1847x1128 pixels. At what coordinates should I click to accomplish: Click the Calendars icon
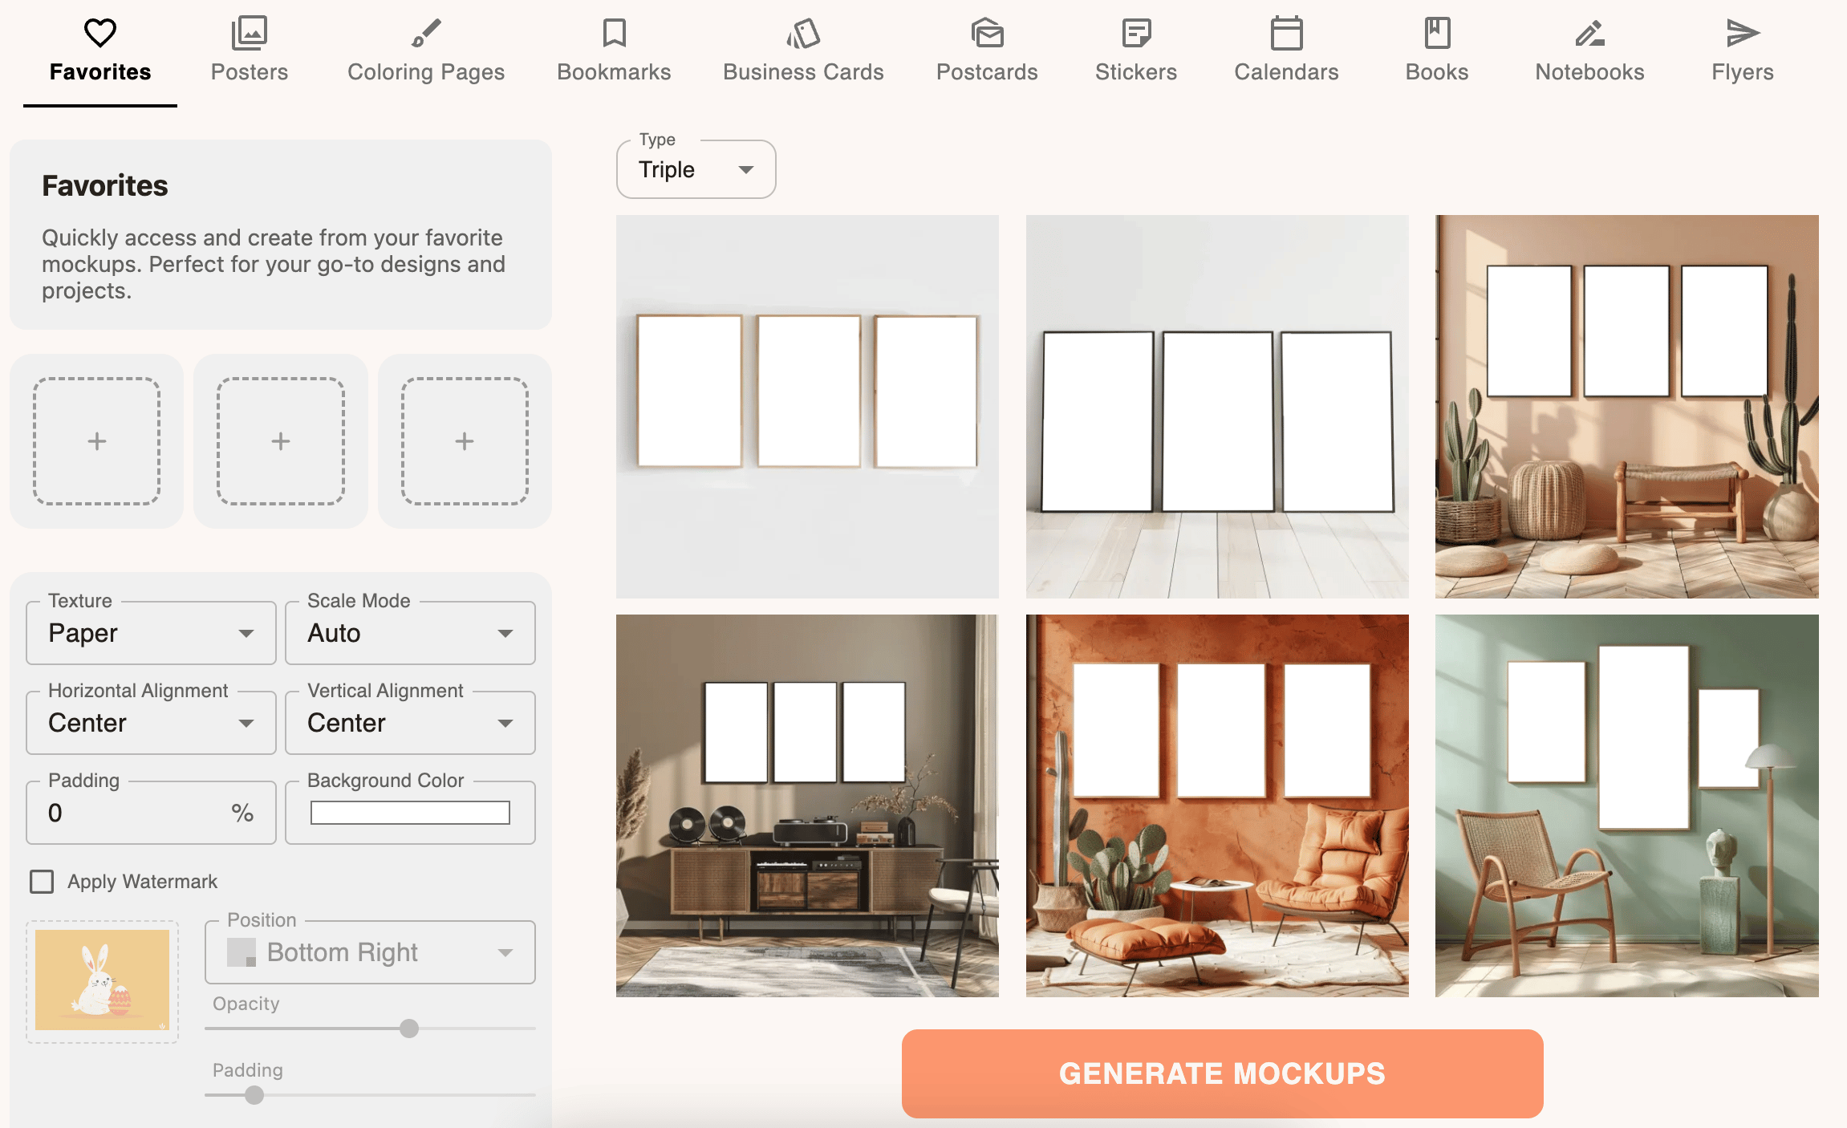coord(1287,33)
